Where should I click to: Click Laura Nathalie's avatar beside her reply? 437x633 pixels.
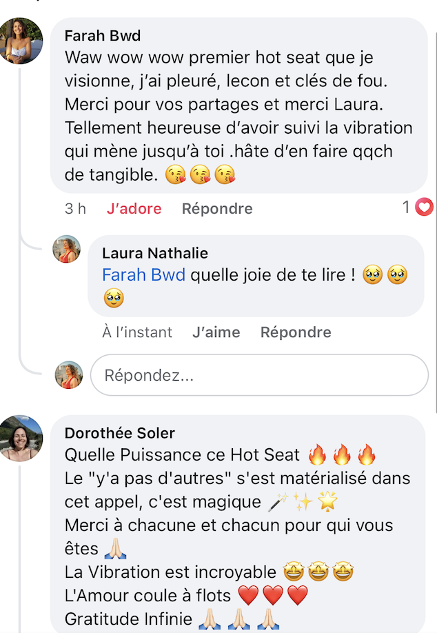pos(67,249)
